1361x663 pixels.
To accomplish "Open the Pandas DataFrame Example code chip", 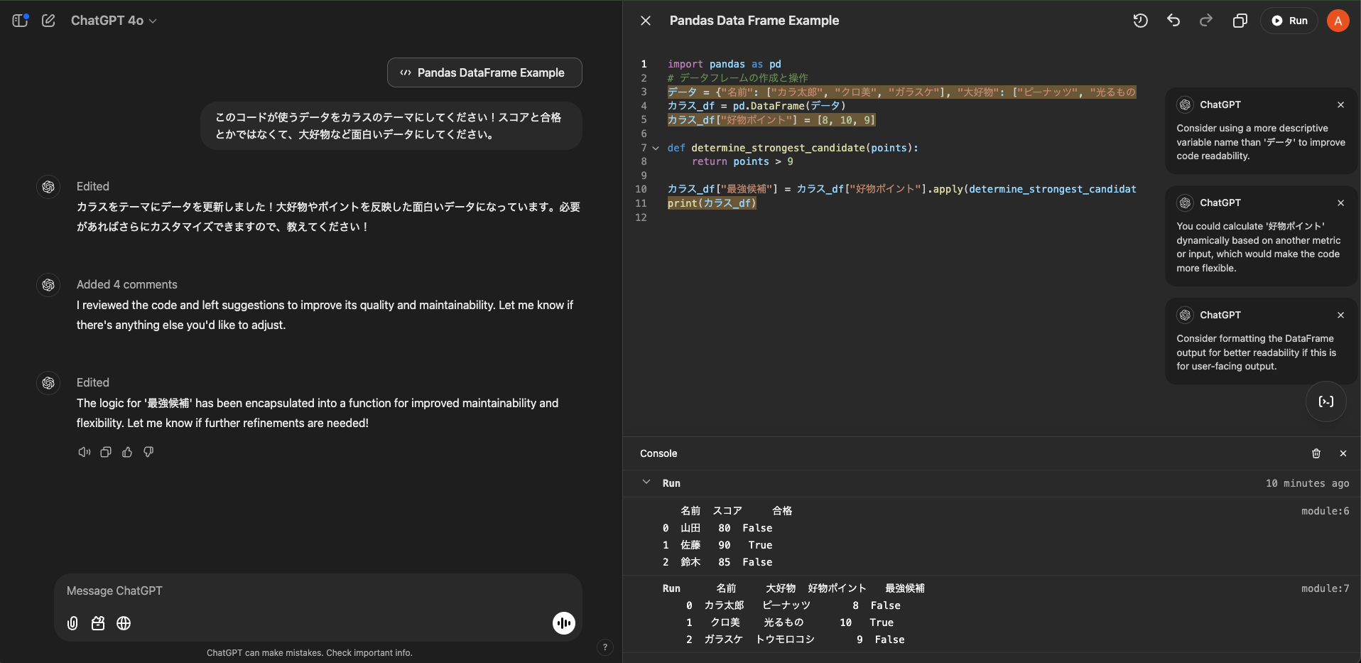I will [484, 72].
